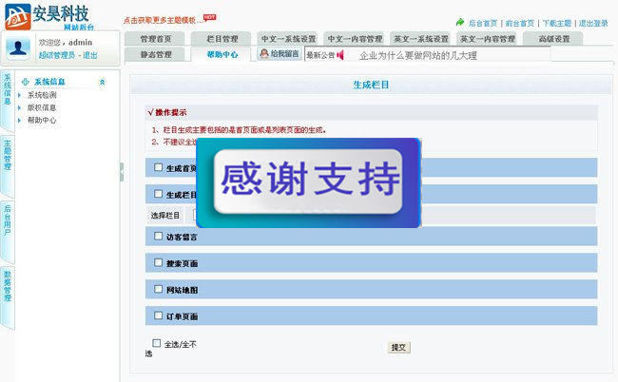Open the 高级设置 tab
618x382 pixels.
point(553,39)
